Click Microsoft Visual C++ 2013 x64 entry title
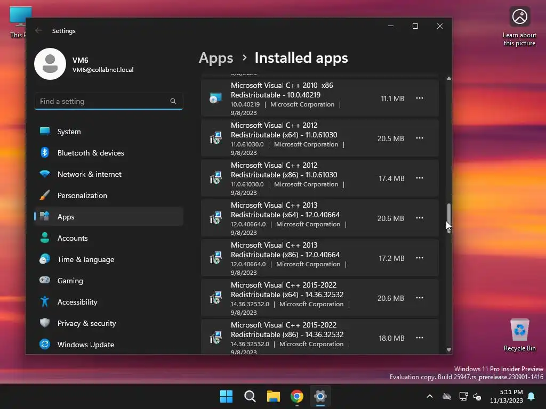 285,210
